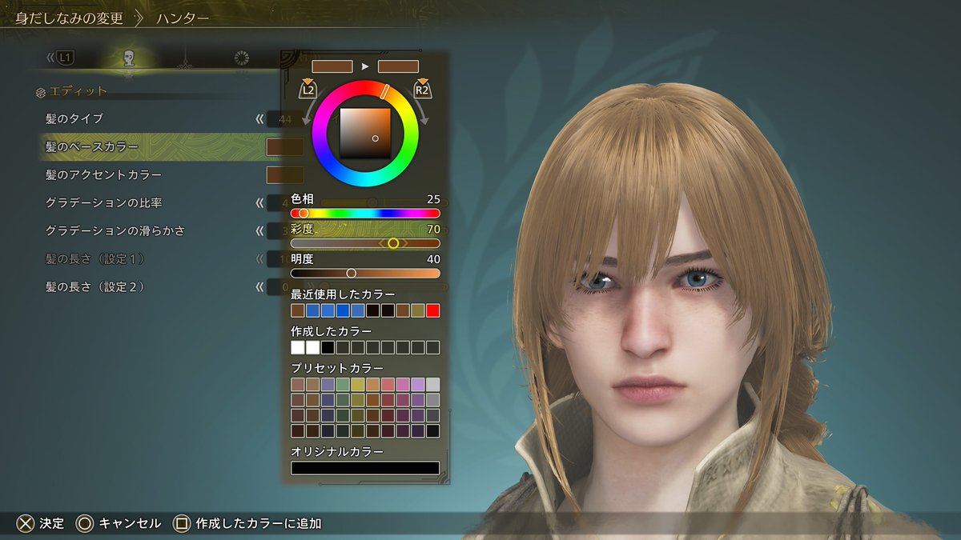The width and height of the screenshot is (961, 540).
Task: Select the circular ring tab icon
Action: tap(240, 58)
